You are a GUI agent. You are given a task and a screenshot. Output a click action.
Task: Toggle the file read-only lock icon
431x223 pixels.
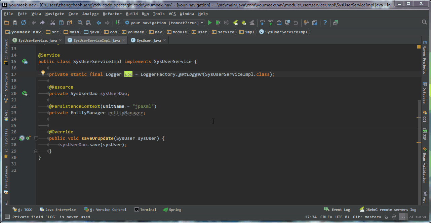point(386,217)
